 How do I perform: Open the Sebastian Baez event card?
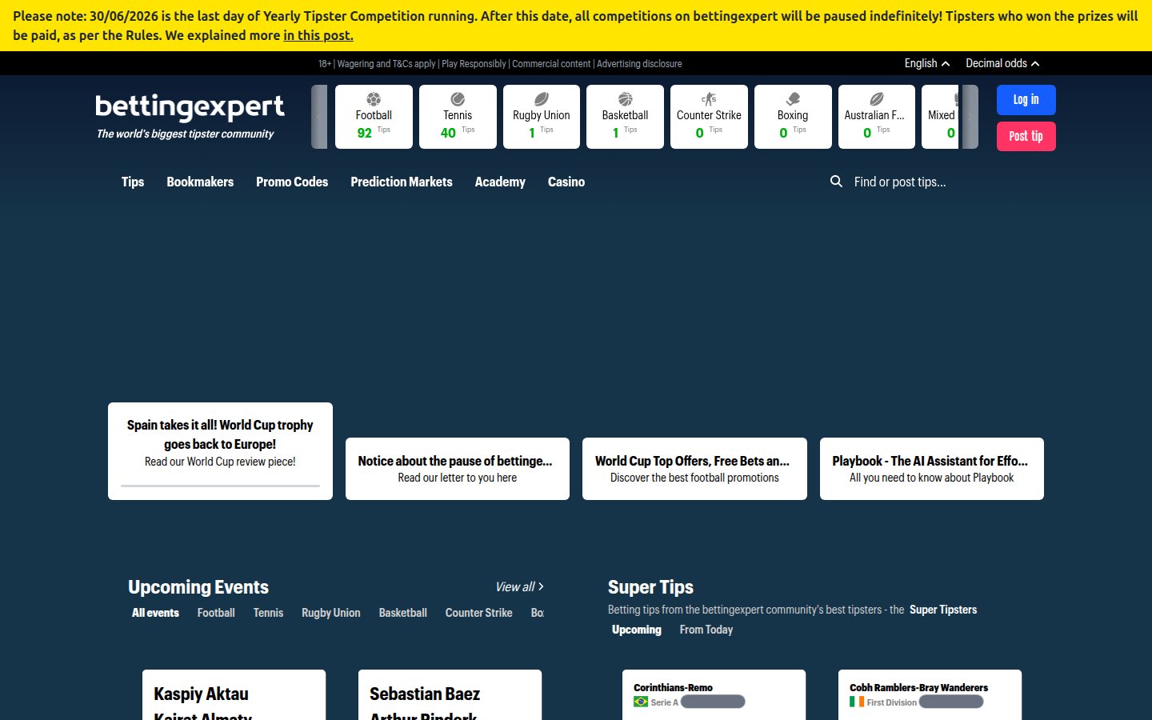(x=450, y=694)
